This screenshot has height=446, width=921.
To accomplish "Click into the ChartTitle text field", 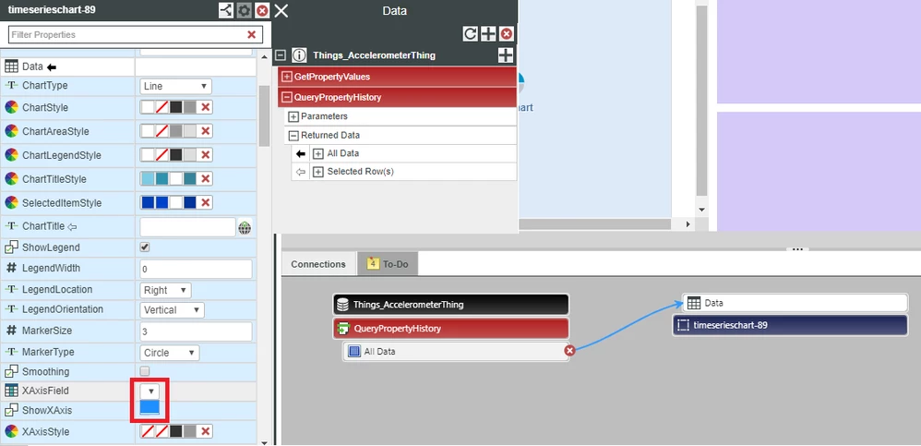I will (188, 227).
